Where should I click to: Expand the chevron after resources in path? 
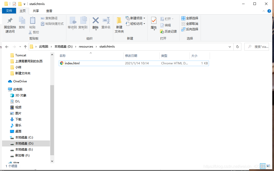(x=96, y=47)
